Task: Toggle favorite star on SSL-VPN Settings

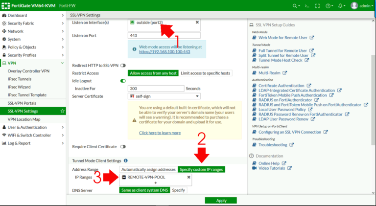Action: (x=62, y=111)
